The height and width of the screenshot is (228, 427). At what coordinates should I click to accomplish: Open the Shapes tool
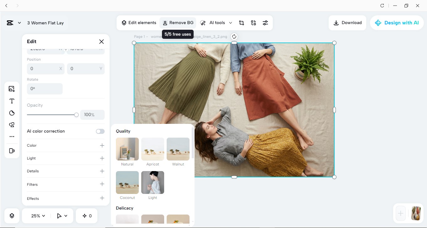[x=12, y=113]
